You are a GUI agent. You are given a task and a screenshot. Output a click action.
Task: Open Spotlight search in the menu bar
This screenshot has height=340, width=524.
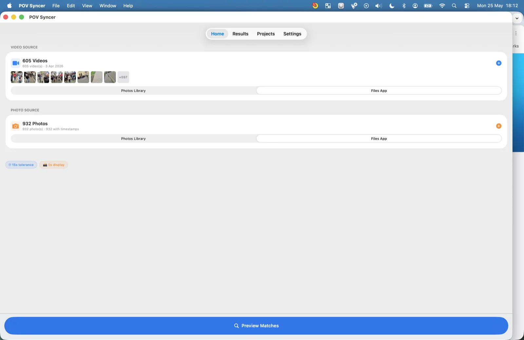click(x=454, y=6)
